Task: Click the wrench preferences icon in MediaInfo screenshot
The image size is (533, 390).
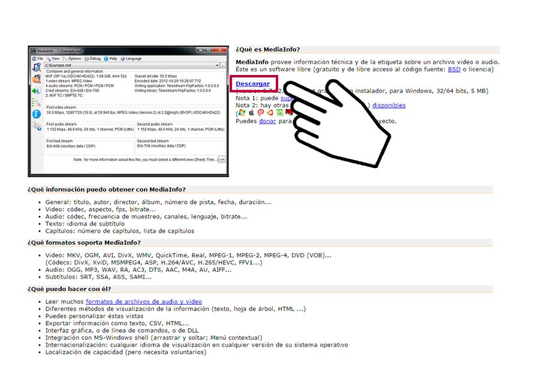Action: 37,103
